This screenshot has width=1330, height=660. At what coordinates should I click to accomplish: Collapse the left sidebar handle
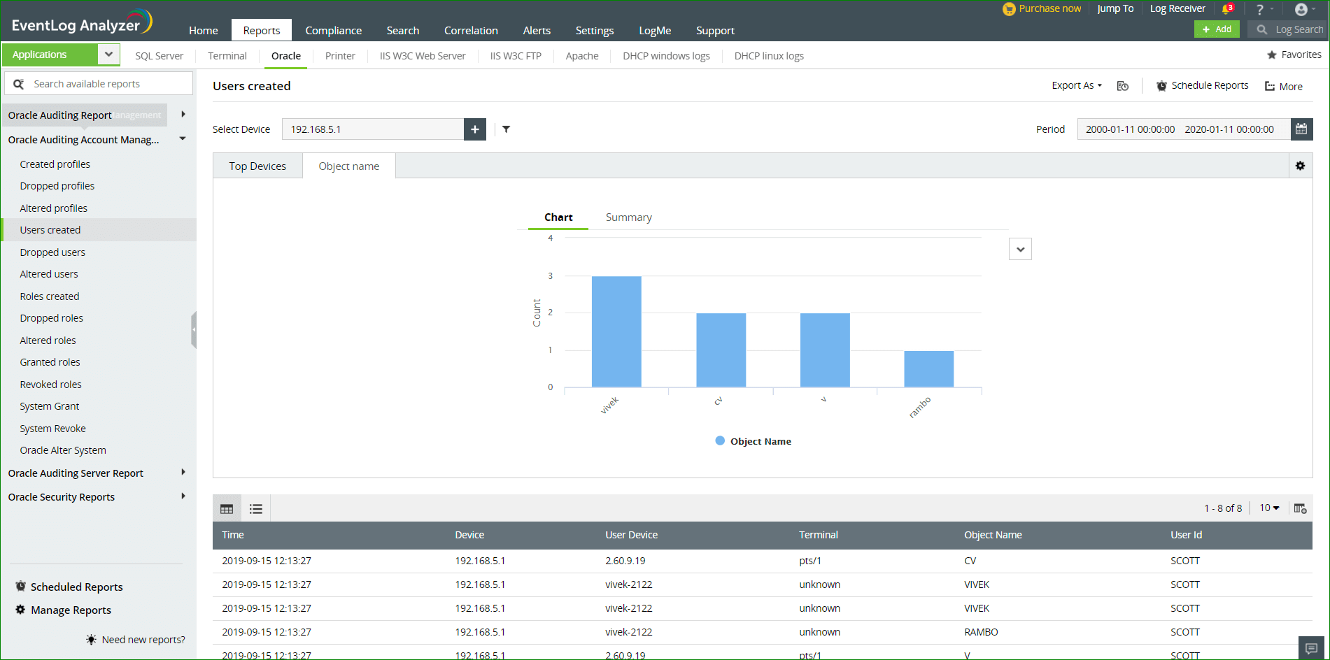[x=194, y=329]
